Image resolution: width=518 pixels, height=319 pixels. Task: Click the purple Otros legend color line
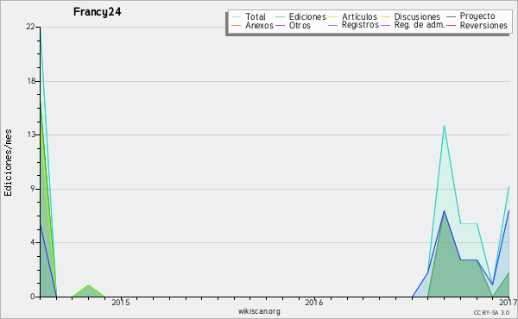(280, 25)
